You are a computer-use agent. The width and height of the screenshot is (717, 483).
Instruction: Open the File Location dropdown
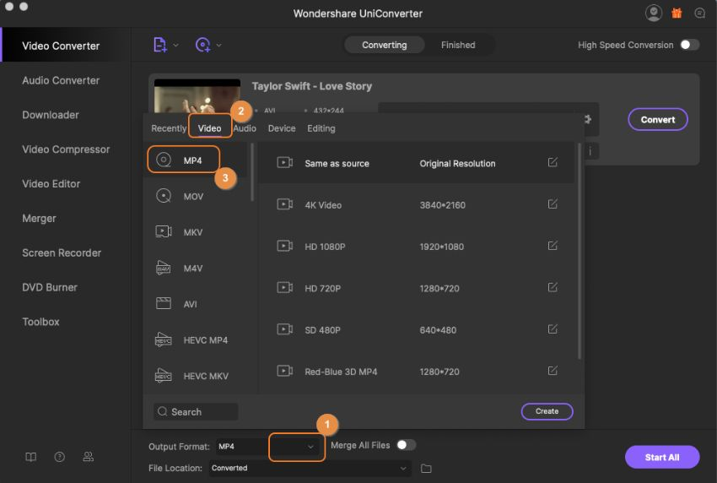coord(403,468)
